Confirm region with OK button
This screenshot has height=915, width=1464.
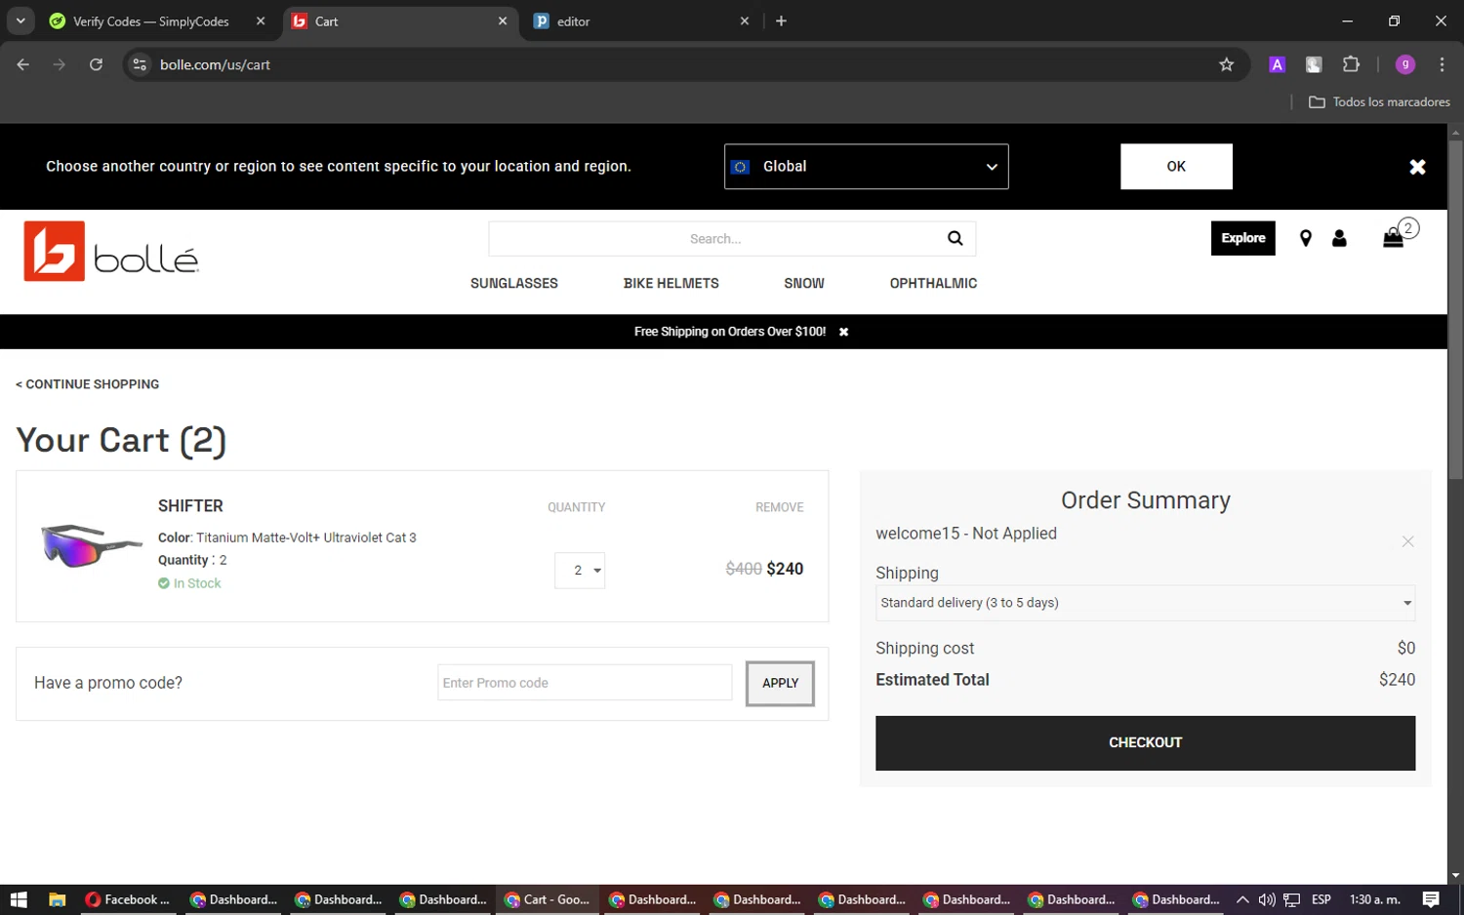(x=1176, y=167)
